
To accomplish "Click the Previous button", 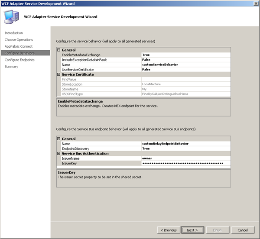I will [x=169, y=230].
